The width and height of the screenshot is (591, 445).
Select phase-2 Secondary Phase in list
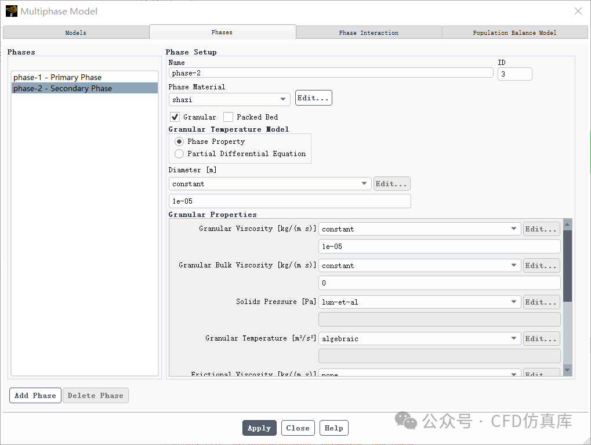click(x=85, y=88)
